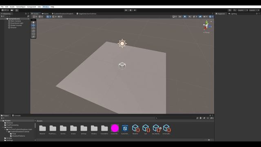Select the Rect tool
The height and width of the screenshot is (147, 261).
(x=33, y=33)
